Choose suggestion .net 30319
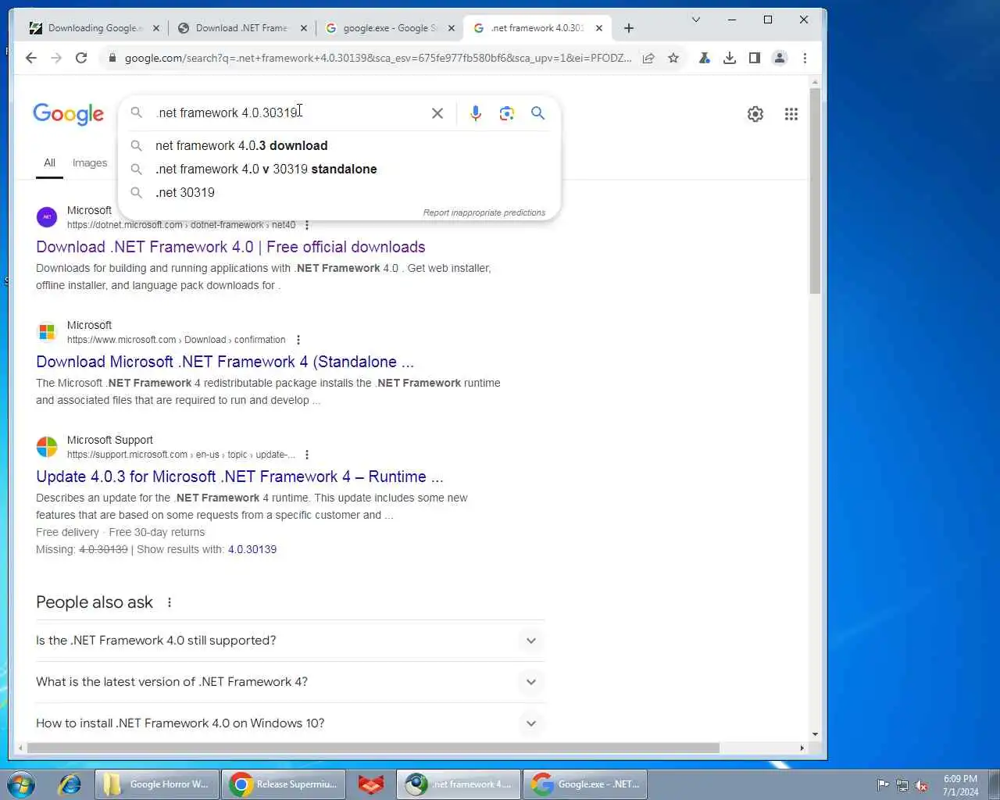This screenshot has width=1000, height=800. pyautogui.click(x=339, y=192)
